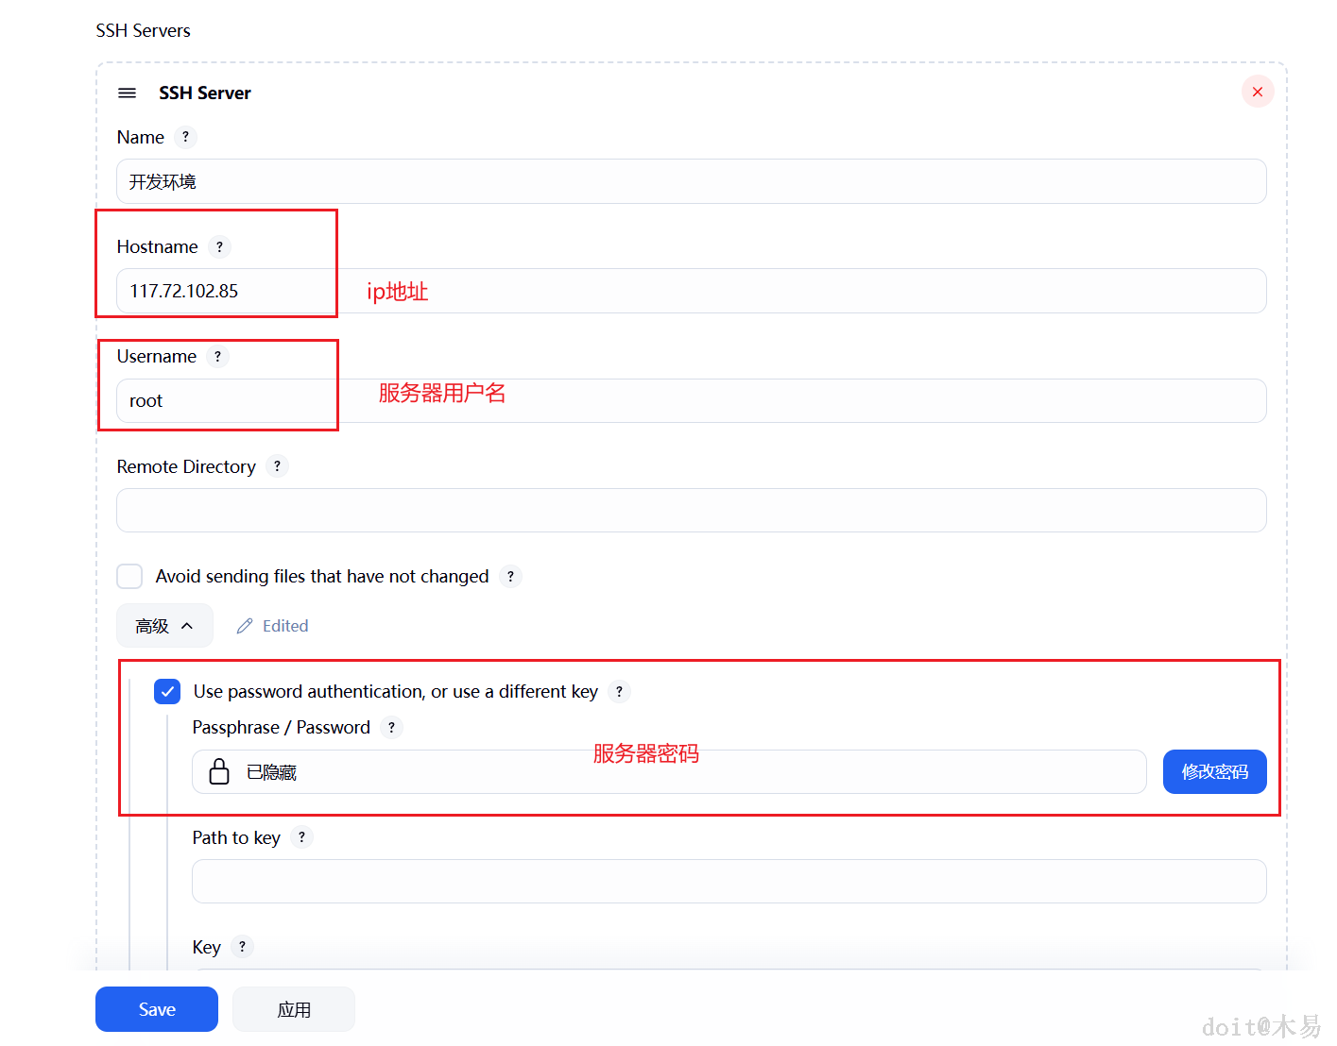Click the 应用 apply button

(x=294, y=1009)
